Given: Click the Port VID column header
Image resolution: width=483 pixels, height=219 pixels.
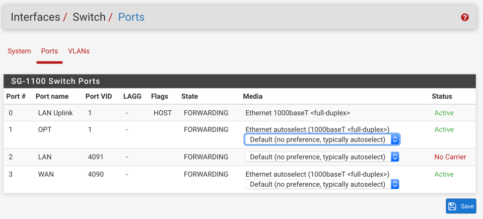Looking at the screenshot, I should (99, 96).
